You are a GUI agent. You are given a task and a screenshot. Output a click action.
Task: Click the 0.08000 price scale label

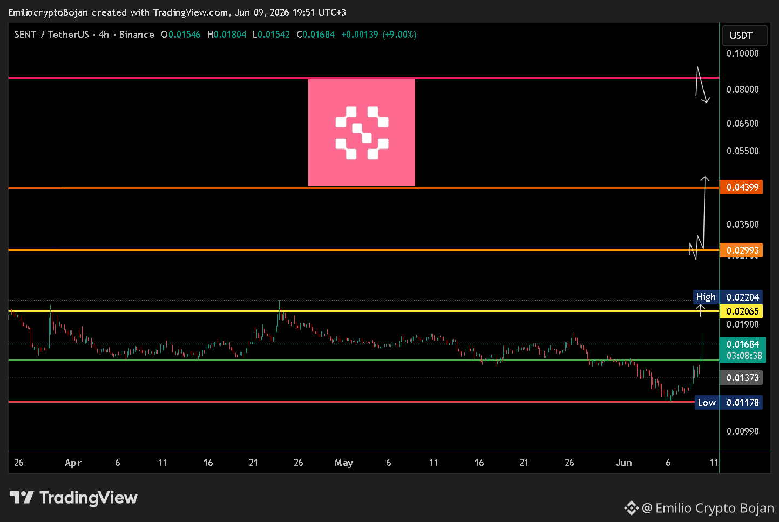pyautogui.click(x=743, y=90)
